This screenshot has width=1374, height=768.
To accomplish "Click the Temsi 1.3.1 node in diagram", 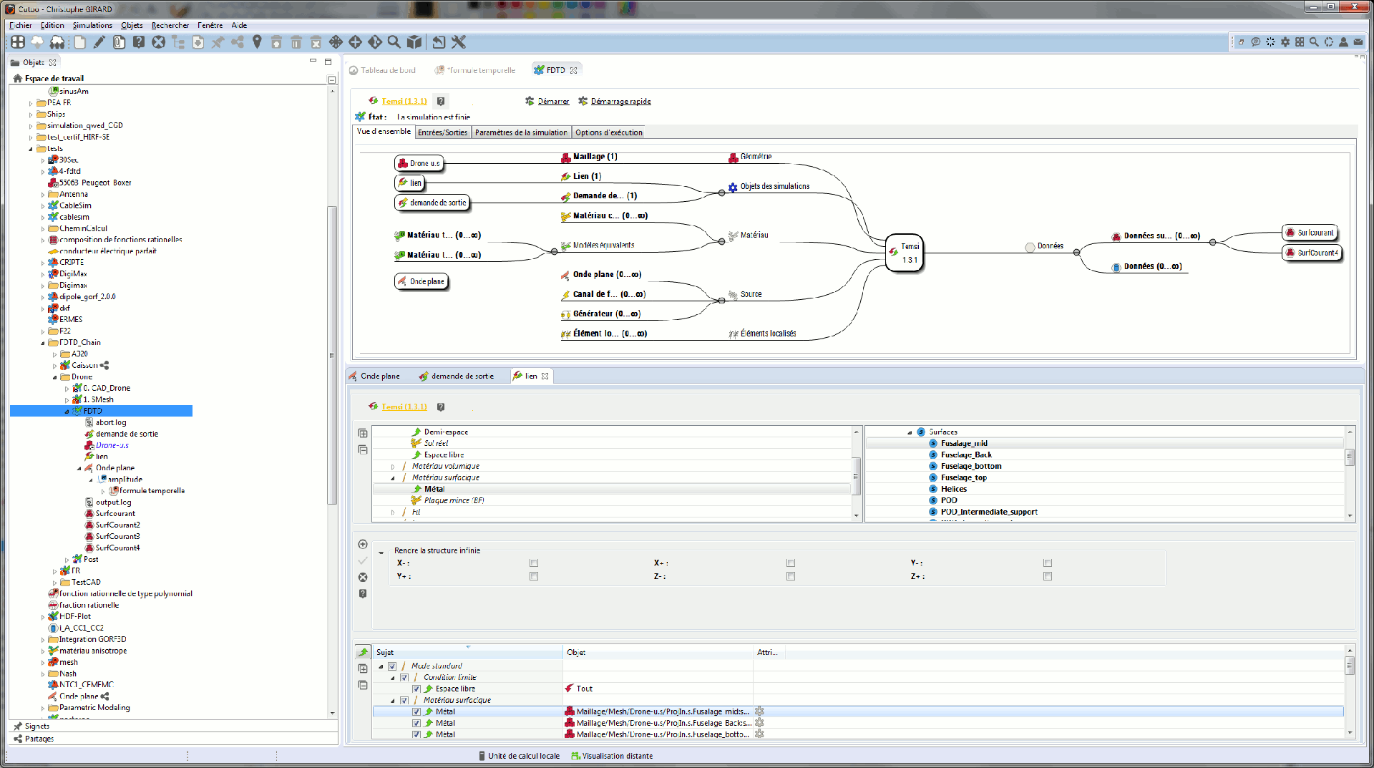I will tap(905, 253).
